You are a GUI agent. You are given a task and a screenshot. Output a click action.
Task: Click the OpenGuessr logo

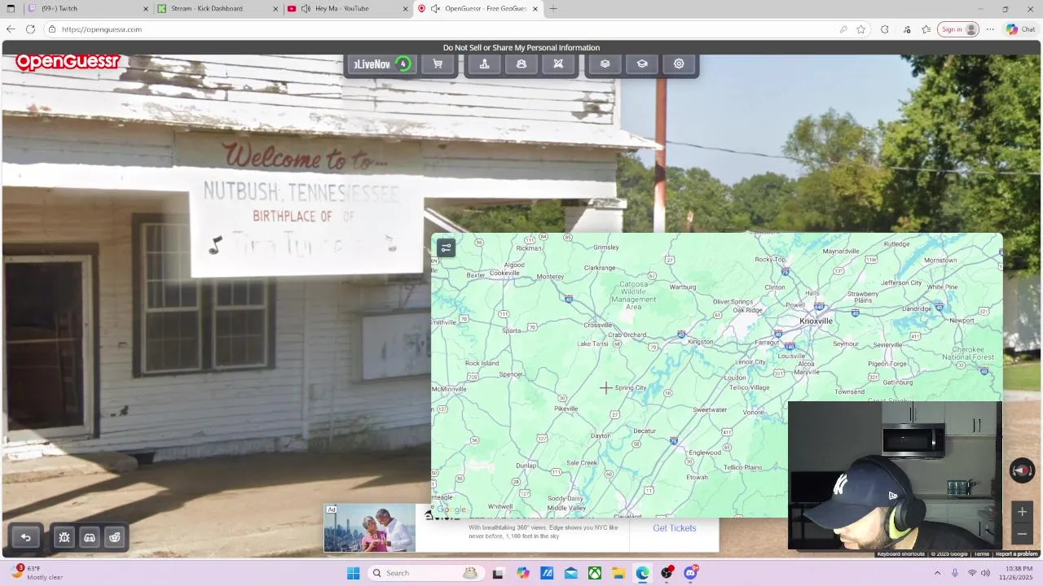[68, 62]
